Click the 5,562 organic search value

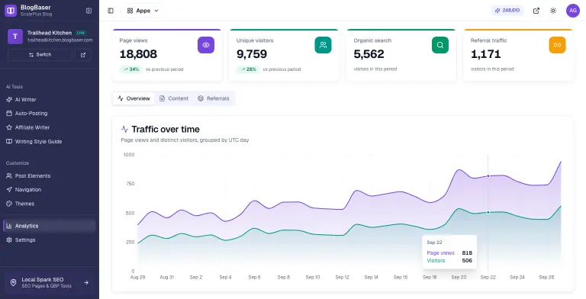(369, 54)
